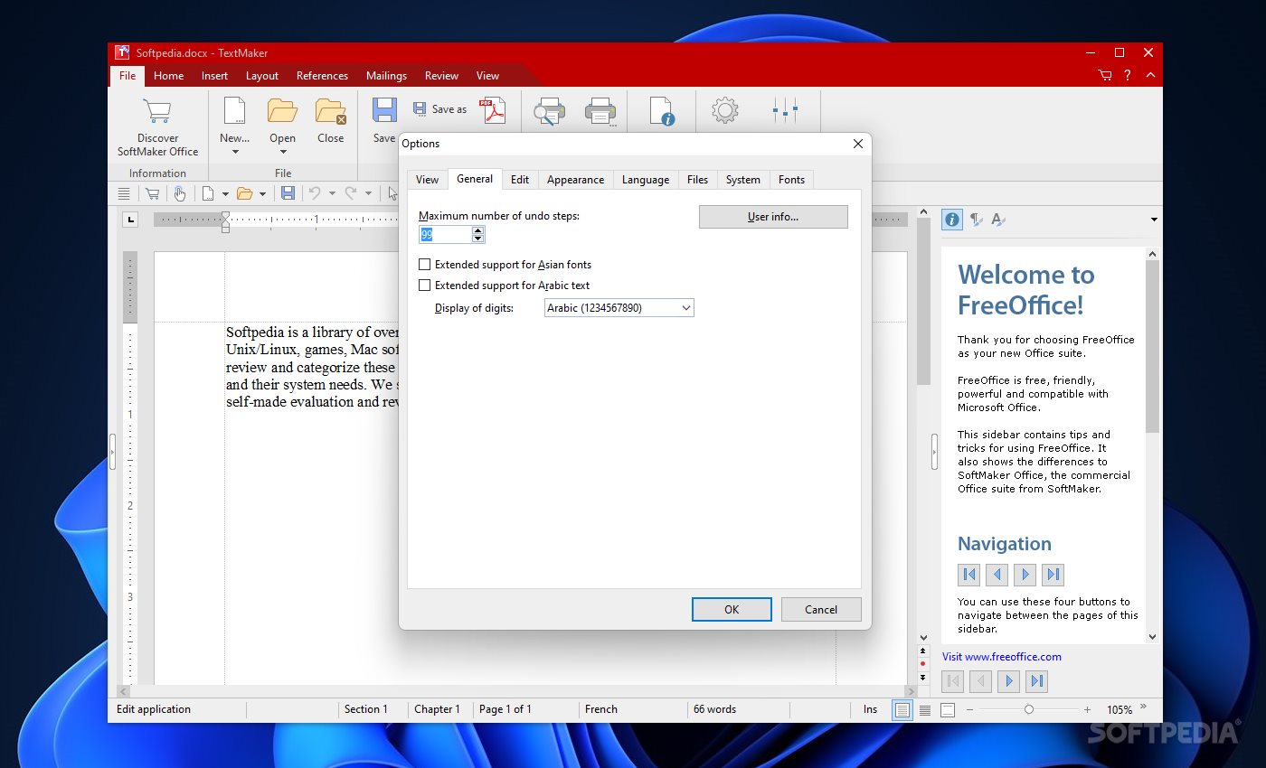Screen dimensions: 1266x768
Task: Switch to the Files tab in Options
Action: click(x=697, y=180)
